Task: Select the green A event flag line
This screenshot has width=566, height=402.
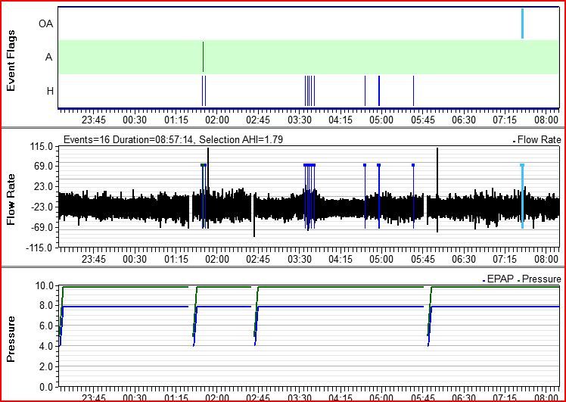Action: (203, 56)
